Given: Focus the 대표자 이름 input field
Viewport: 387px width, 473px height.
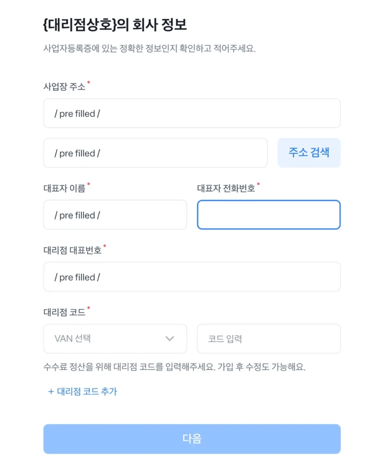Looking at the screenshot, I should tap(115, 215).
